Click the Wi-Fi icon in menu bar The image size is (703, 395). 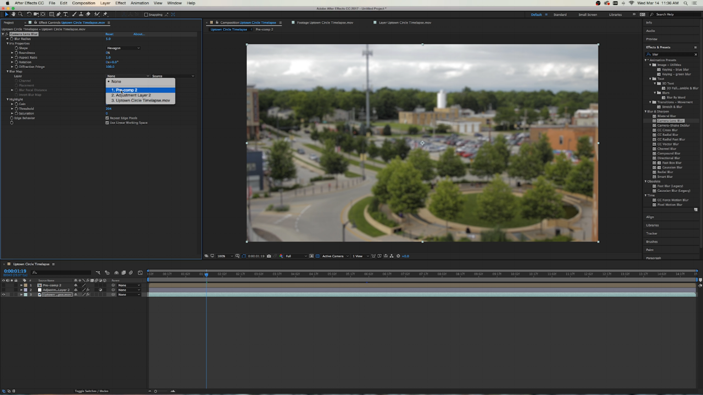tap(631, 3)
